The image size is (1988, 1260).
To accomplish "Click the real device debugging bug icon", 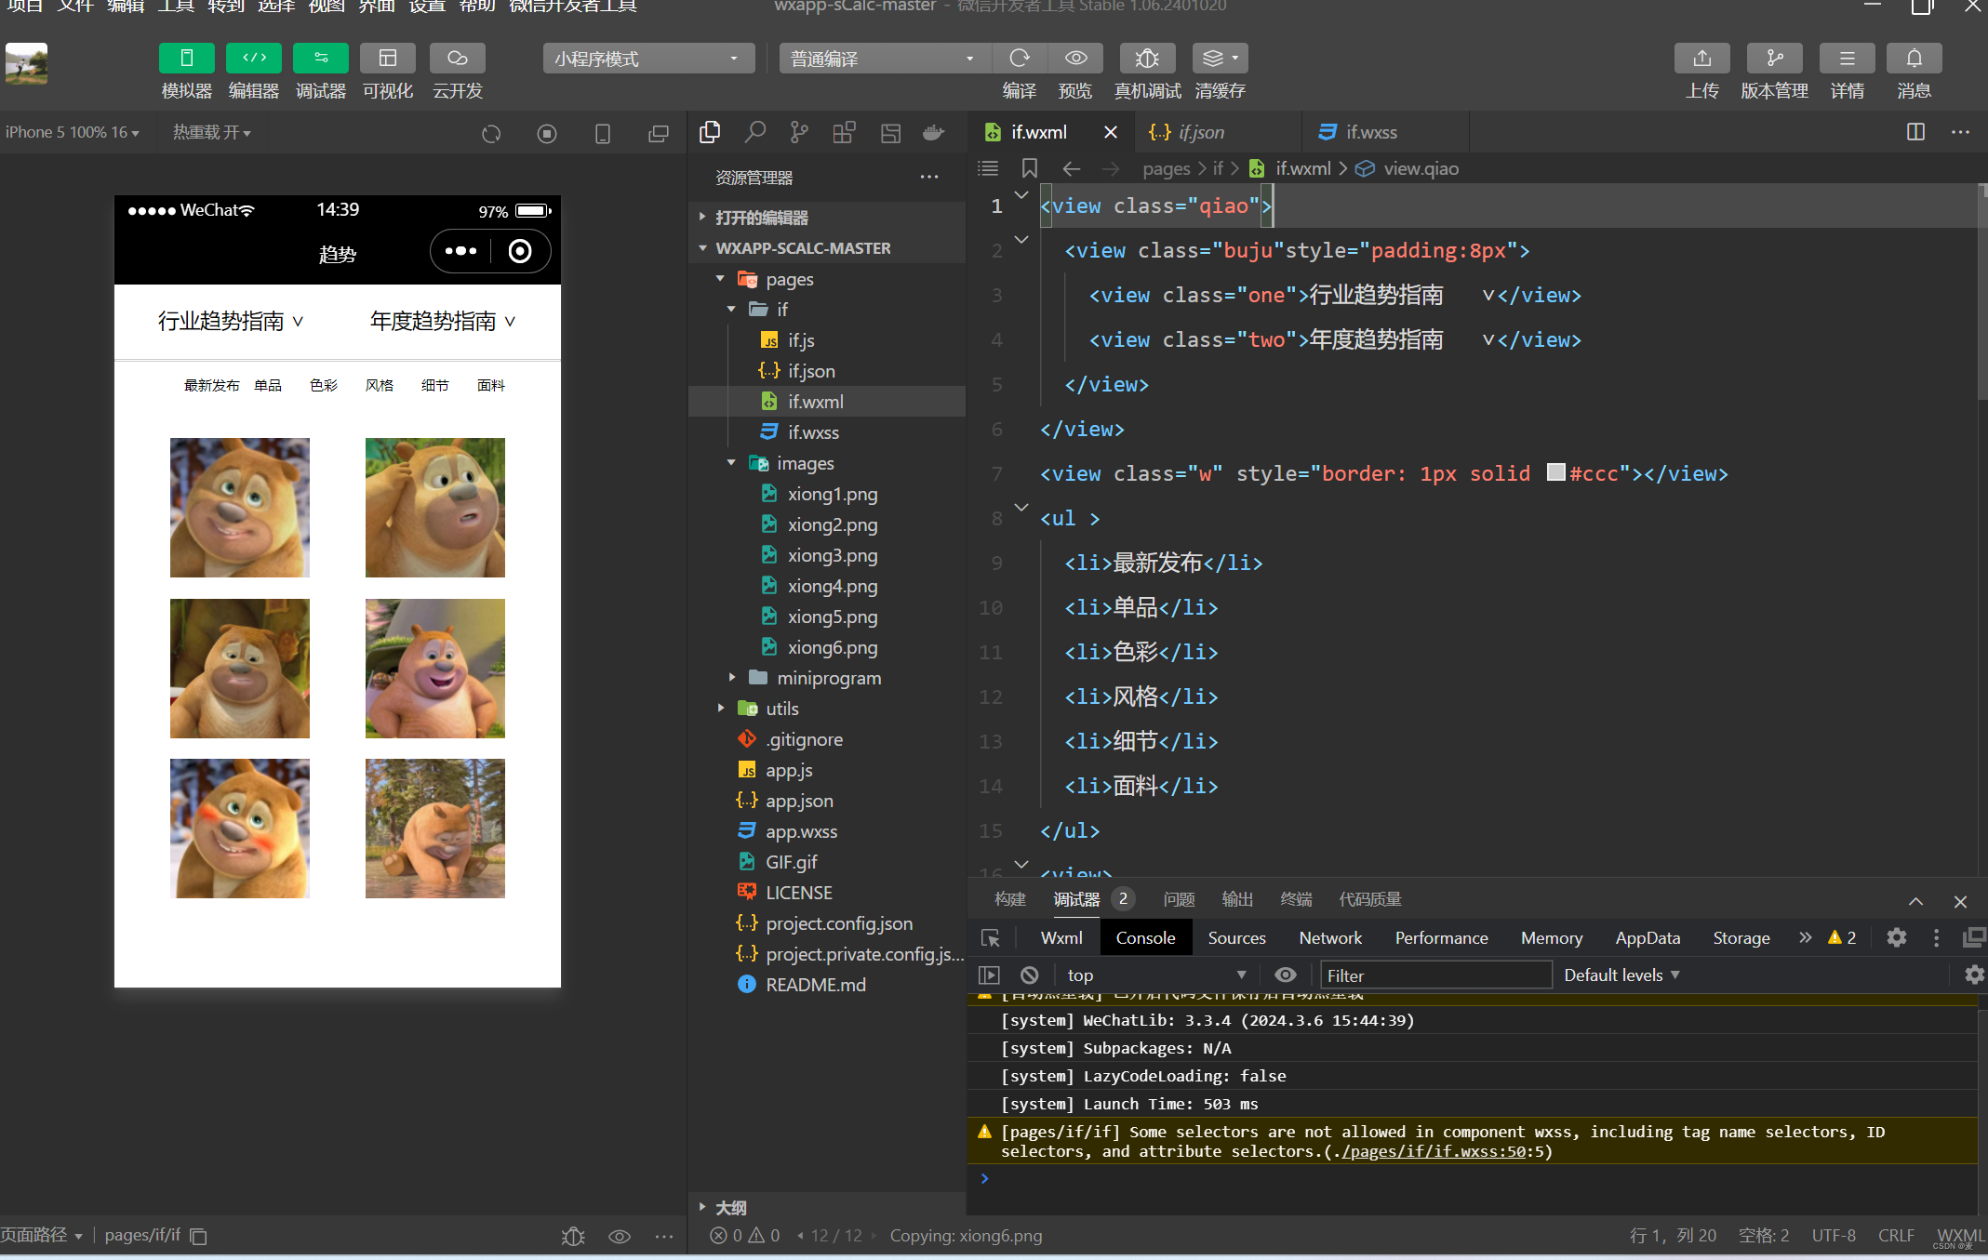I will point(1147,58).
